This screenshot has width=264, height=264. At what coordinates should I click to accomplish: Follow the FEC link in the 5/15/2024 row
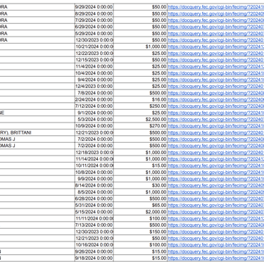[x=216, y=212]
